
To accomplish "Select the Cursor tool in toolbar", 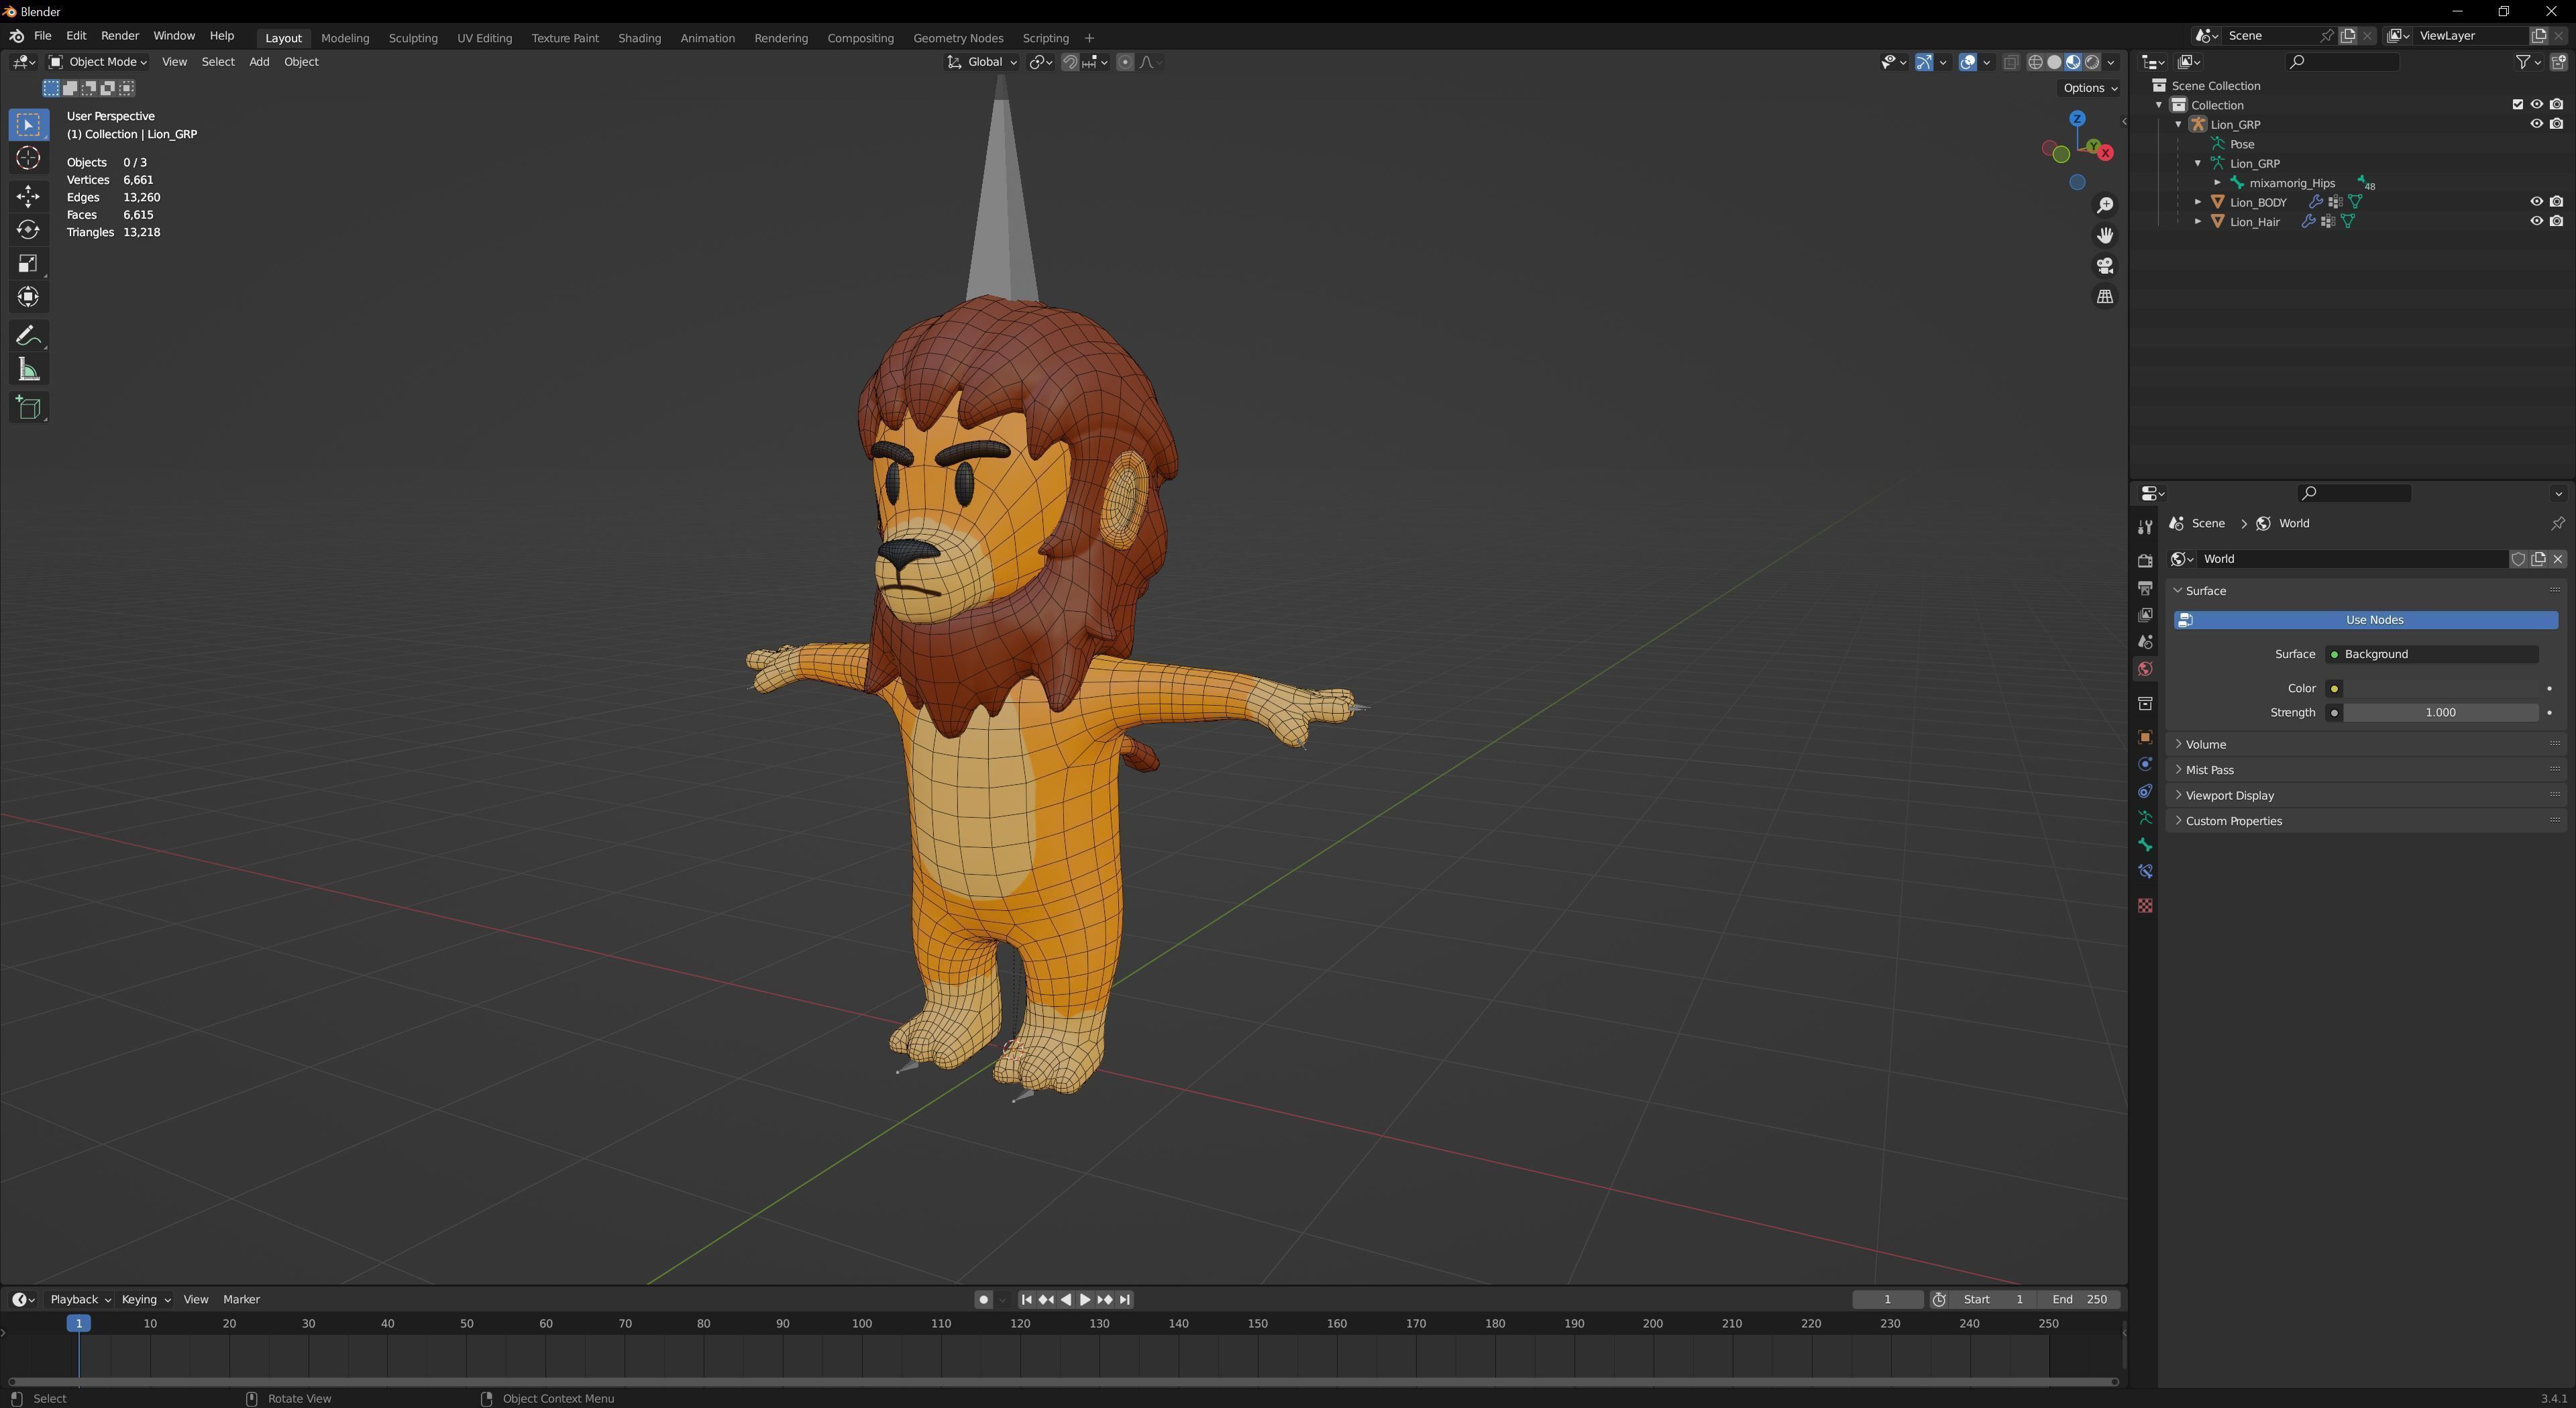I will pyautogui.click(x=28, y=158).
